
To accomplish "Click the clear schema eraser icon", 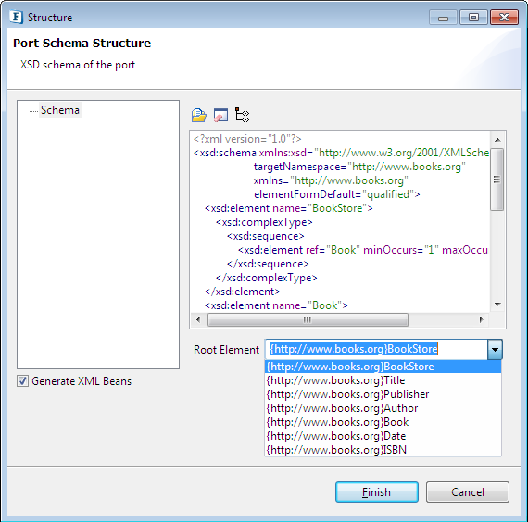I will click(220, 115).
